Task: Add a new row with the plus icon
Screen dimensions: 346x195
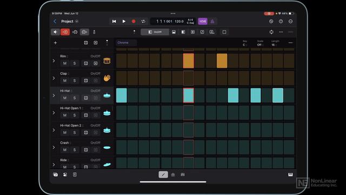Action: point(55,43)
